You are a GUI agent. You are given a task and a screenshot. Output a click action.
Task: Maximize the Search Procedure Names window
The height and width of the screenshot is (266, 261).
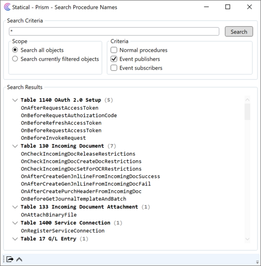[x=228, y=7]
